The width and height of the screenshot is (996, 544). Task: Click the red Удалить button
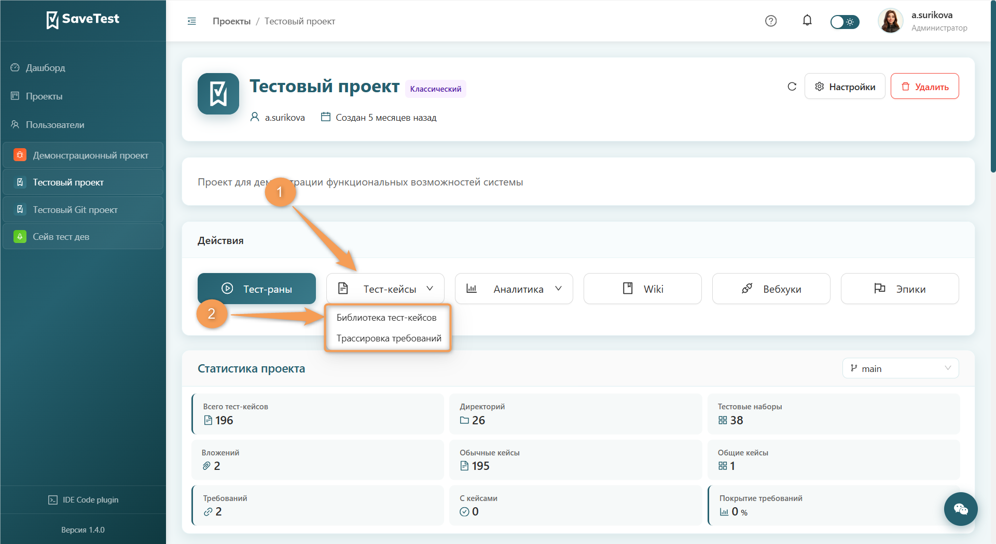pyautogui.click(x=924, y=87)
